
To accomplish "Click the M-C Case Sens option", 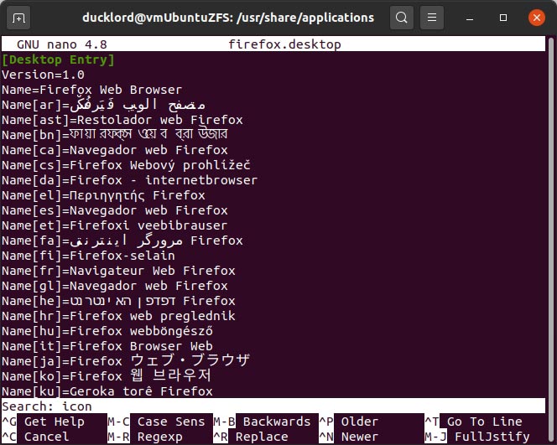I will coord(156,422).
